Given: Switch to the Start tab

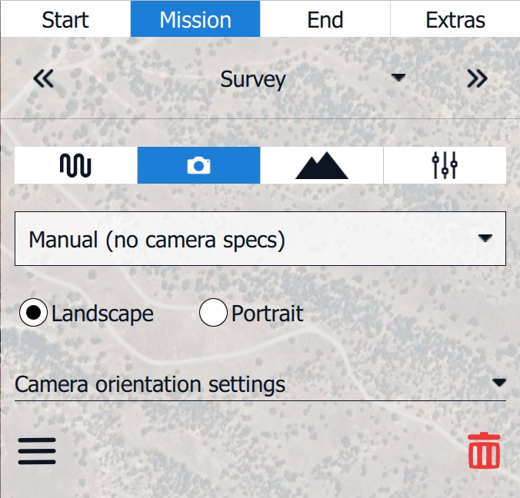Looking at the screenshot, I should pos(65,19).
